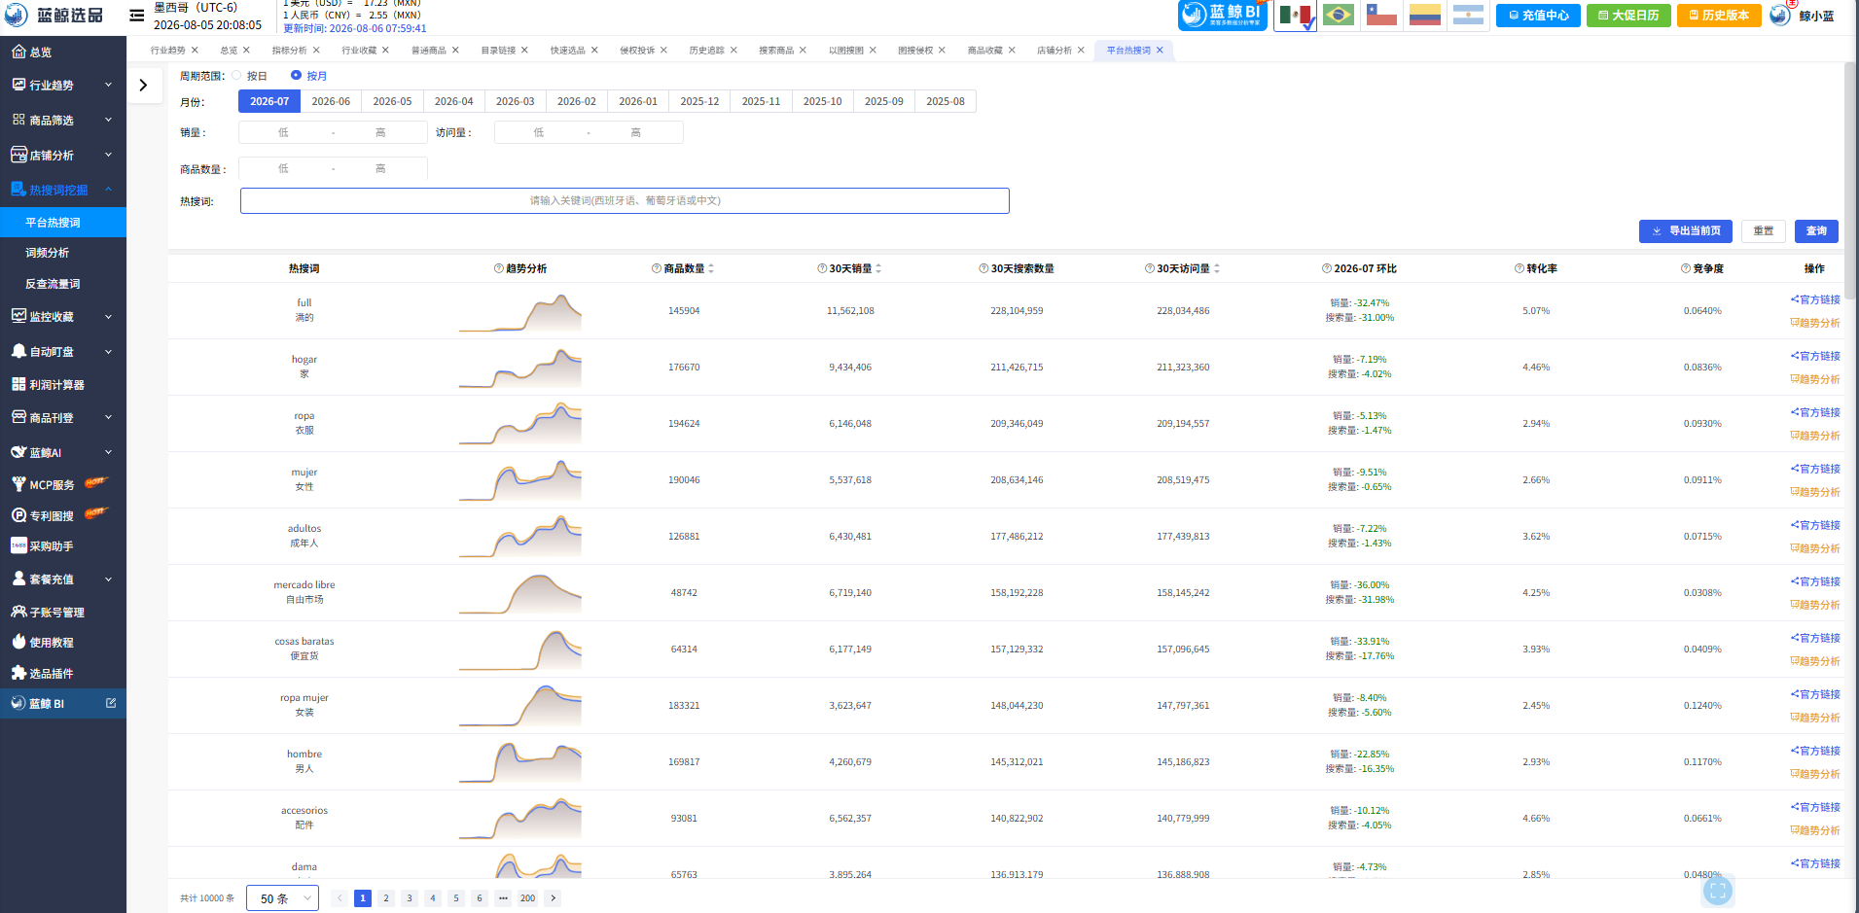Toggle the hamburger sidebar menu icon

tap(137, 15)
